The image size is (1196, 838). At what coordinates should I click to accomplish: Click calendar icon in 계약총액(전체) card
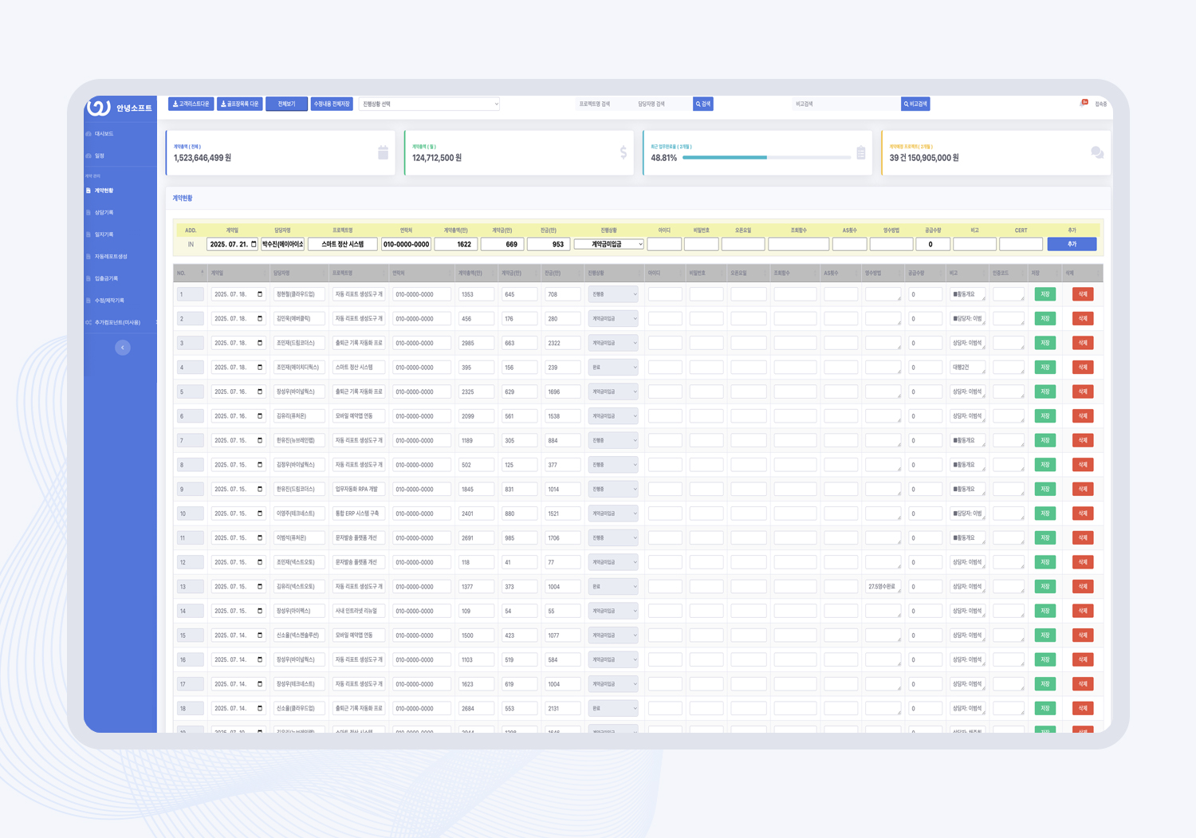click(x=383, y=152)
